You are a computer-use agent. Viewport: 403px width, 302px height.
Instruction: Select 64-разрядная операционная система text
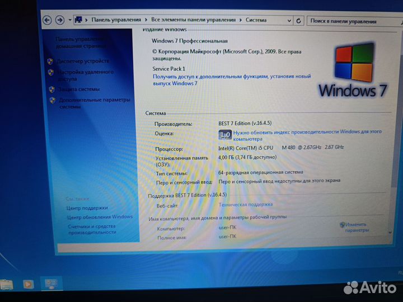pos(261,172)
